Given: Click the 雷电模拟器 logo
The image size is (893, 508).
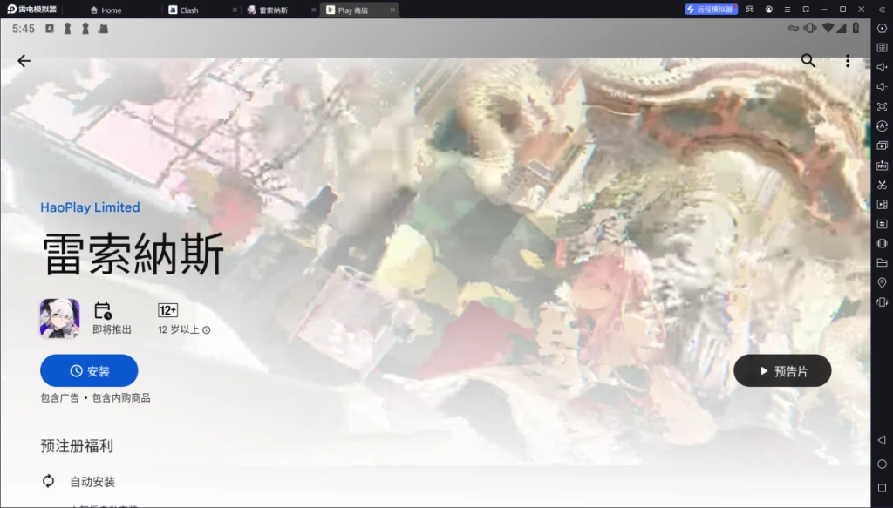Looking at the screenshot, I should click(32, 9).
